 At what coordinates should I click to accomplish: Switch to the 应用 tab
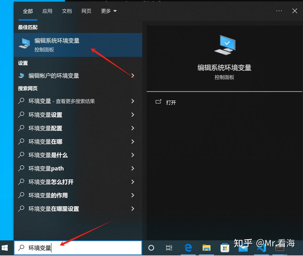(47, 11)
